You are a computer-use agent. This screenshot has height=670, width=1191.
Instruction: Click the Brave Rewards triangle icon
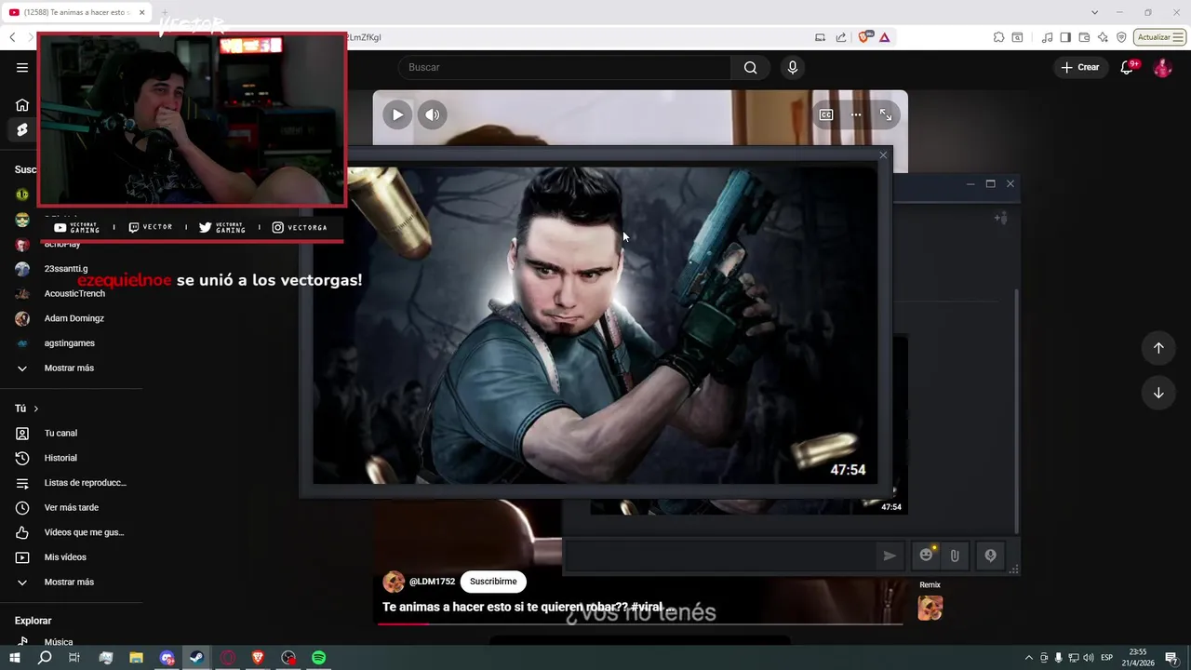click(884, 37)
